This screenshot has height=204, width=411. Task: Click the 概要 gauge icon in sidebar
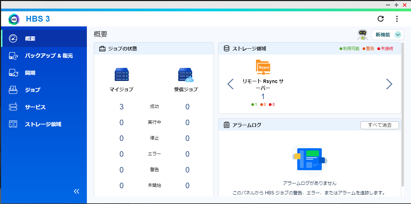13,38
